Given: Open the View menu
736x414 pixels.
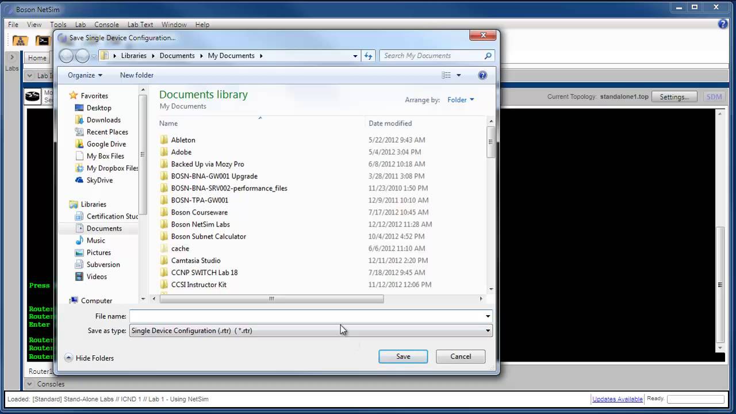Looking at the screenshot, I should click(x=34, y=25).
